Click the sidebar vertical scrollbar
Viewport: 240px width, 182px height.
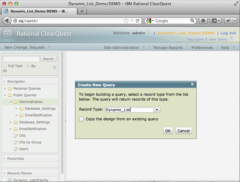[62, 112]
